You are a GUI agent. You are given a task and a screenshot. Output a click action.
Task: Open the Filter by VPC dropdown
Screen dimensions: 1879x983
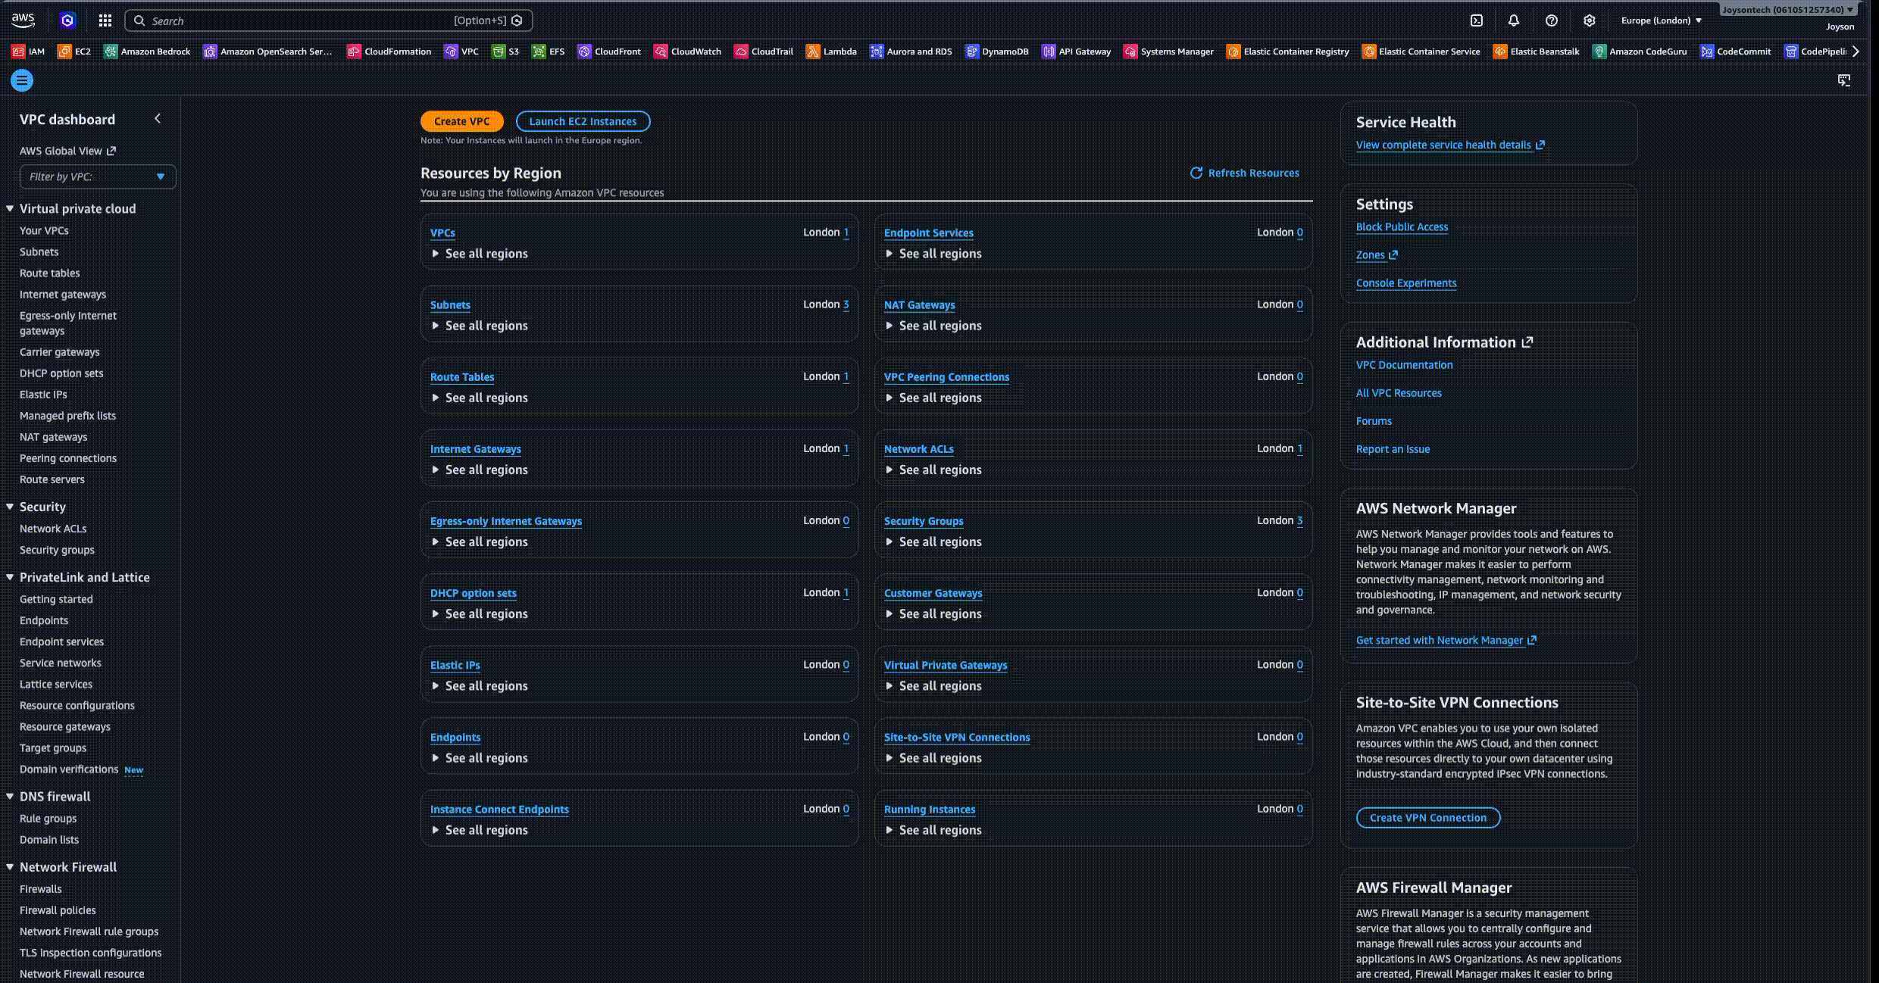click(x=98, y=176)
